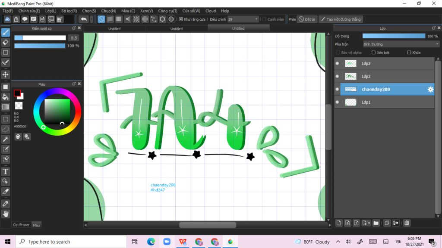
Task: Toggle the Cạnh mềm checkbox
Action: click(x=264, y=19)
